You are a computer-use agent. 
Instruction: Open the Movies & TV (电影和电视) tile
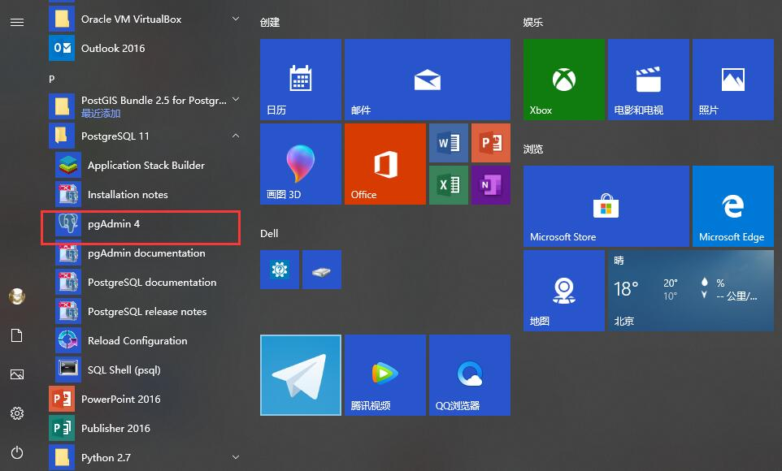[649, 80]
